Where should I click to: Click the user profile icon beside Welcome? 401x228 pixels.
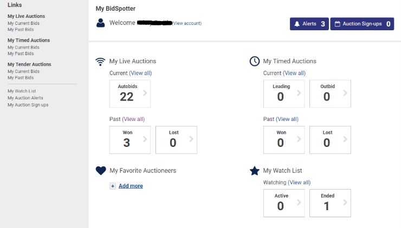pyautogui.click(x=100, y=23)
